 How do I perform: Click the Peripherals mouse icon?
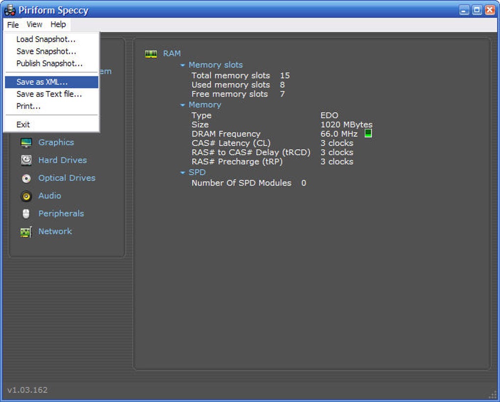[26, 214]
